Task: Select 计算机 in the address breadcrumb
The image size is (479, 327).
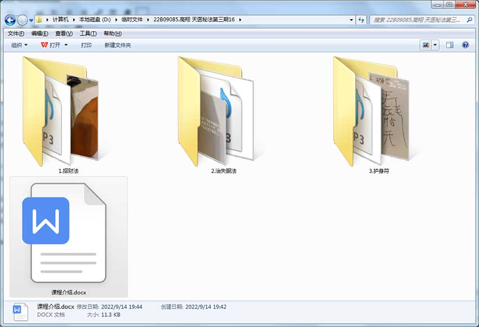Action: pyautogui.click(x=60, y=20)
